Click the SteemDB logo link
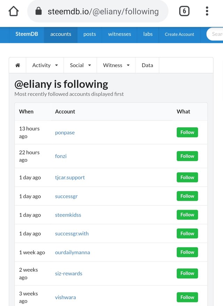223x306 pixels. click(27, 34)
